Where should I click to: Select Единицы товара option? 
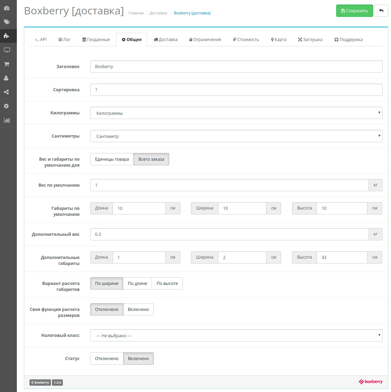[x=112, y=159]
